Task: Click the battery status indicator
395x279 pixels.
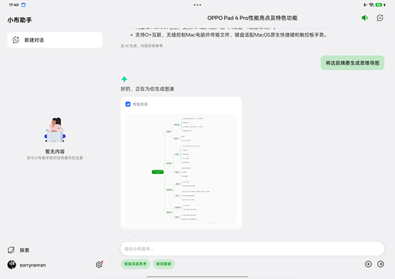Action: 379,5
